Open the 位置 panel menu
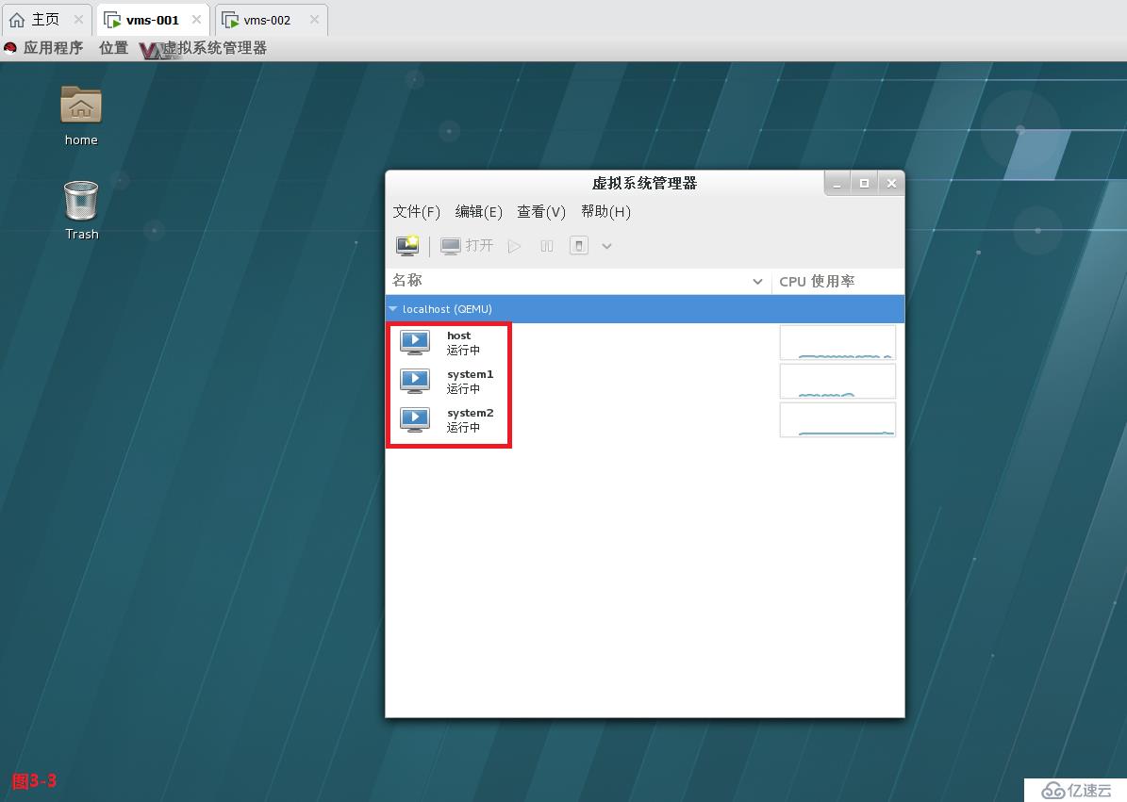1127x802 pixels. point(113,48)
